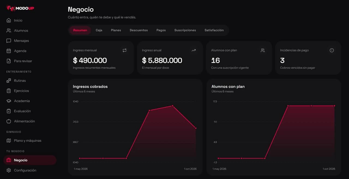The height and width of the screenshot is (179, 349).
Task: Click the Ingresos cobrados chart title
Action: pos(90,87)
